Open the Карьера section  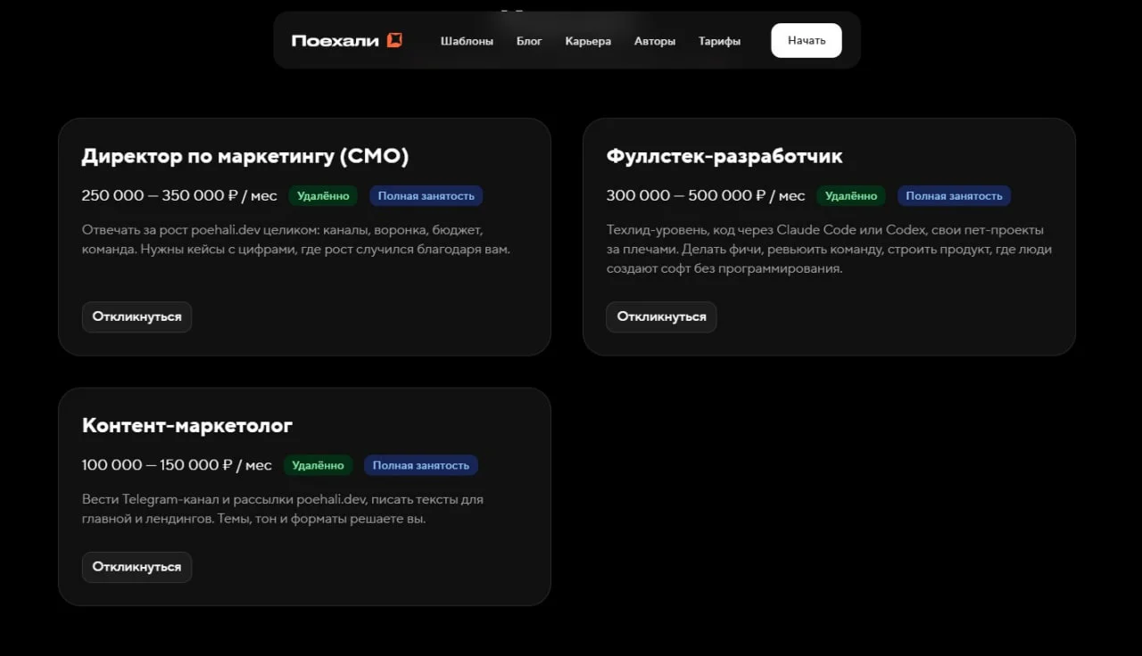pyautogui.click(x=588, y=41)
